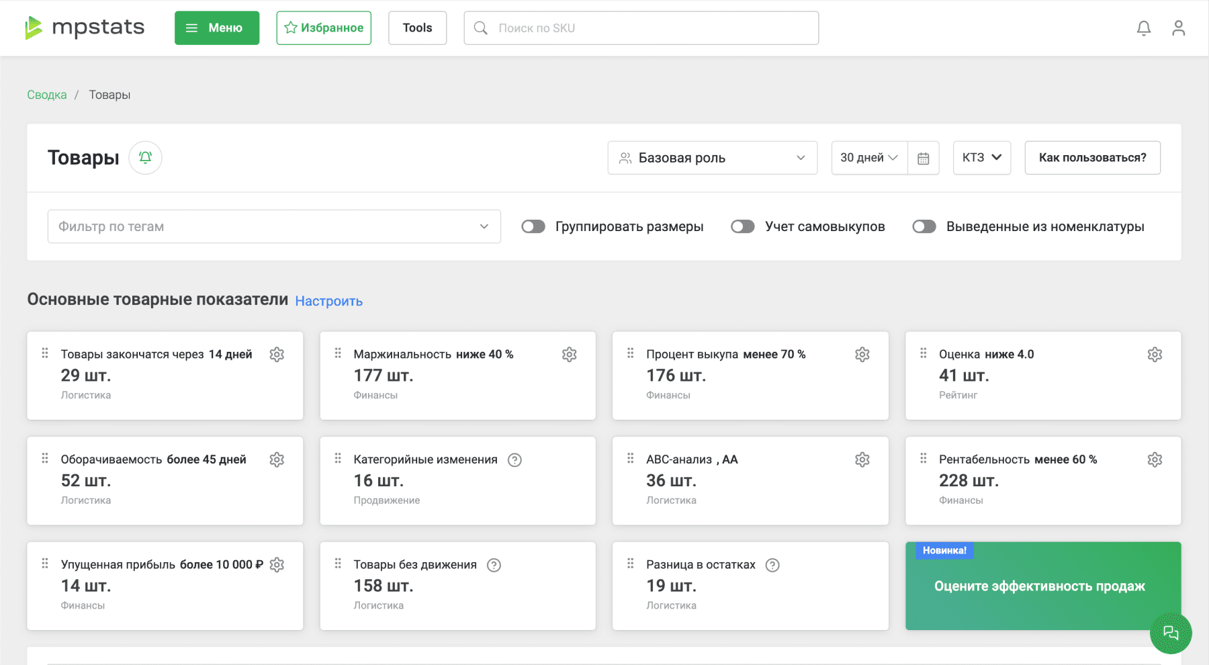Open the Tools menu
Viewport: 1209px width, 665px height.
point(417,28)
